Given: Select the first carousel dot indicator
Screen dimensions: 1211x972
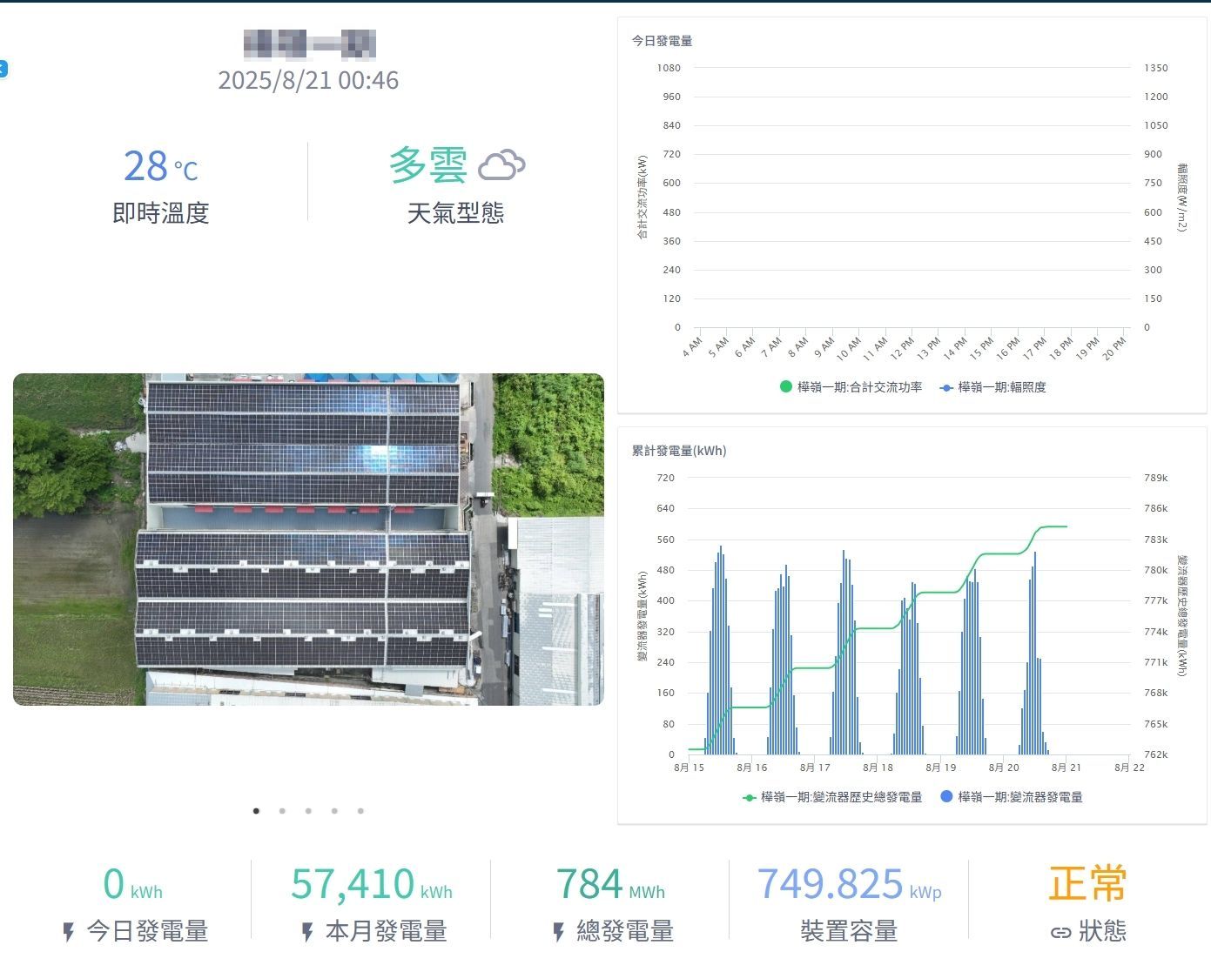Looking at the screenshot, I should pos(256,811).
